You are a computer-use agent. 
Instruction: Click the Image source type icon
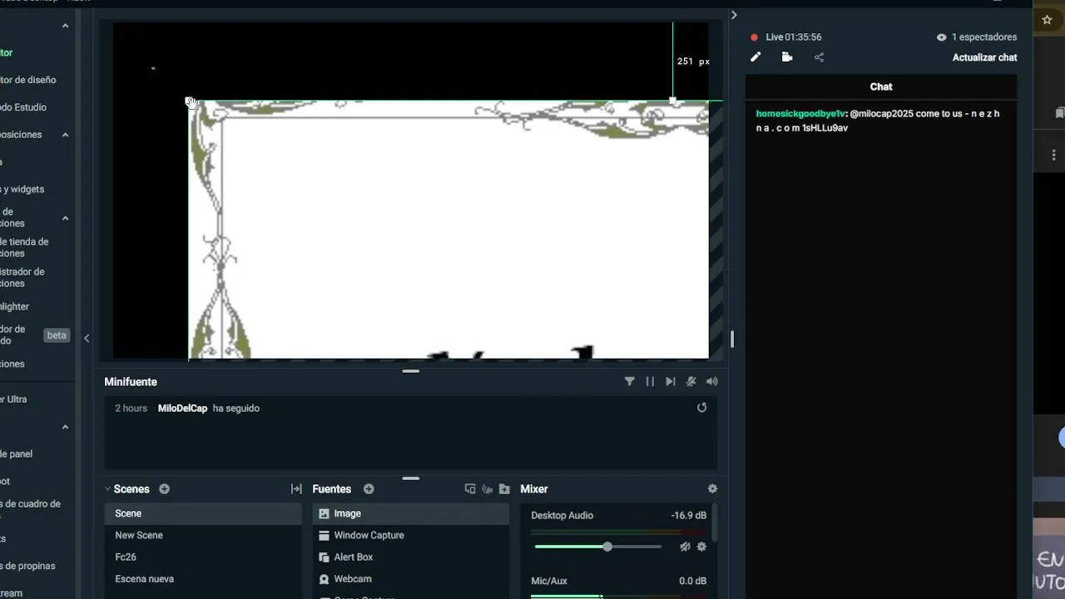tap(324, 513)
